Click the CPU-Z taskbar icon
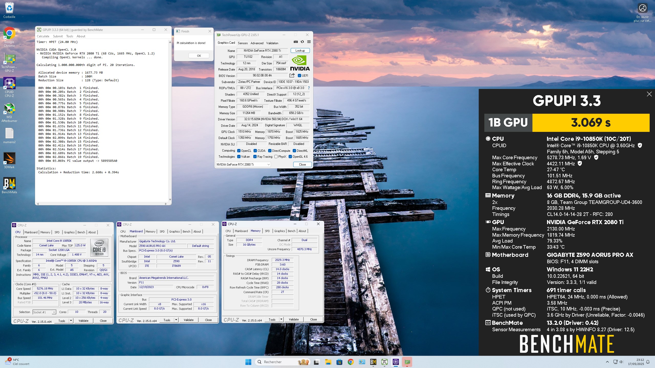The width and height of the screenshot is (655, 368). click(x=396, y=362)
